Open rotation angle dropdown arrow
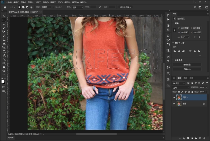Screen dimensions: 210x141 (x=188, y=37)
